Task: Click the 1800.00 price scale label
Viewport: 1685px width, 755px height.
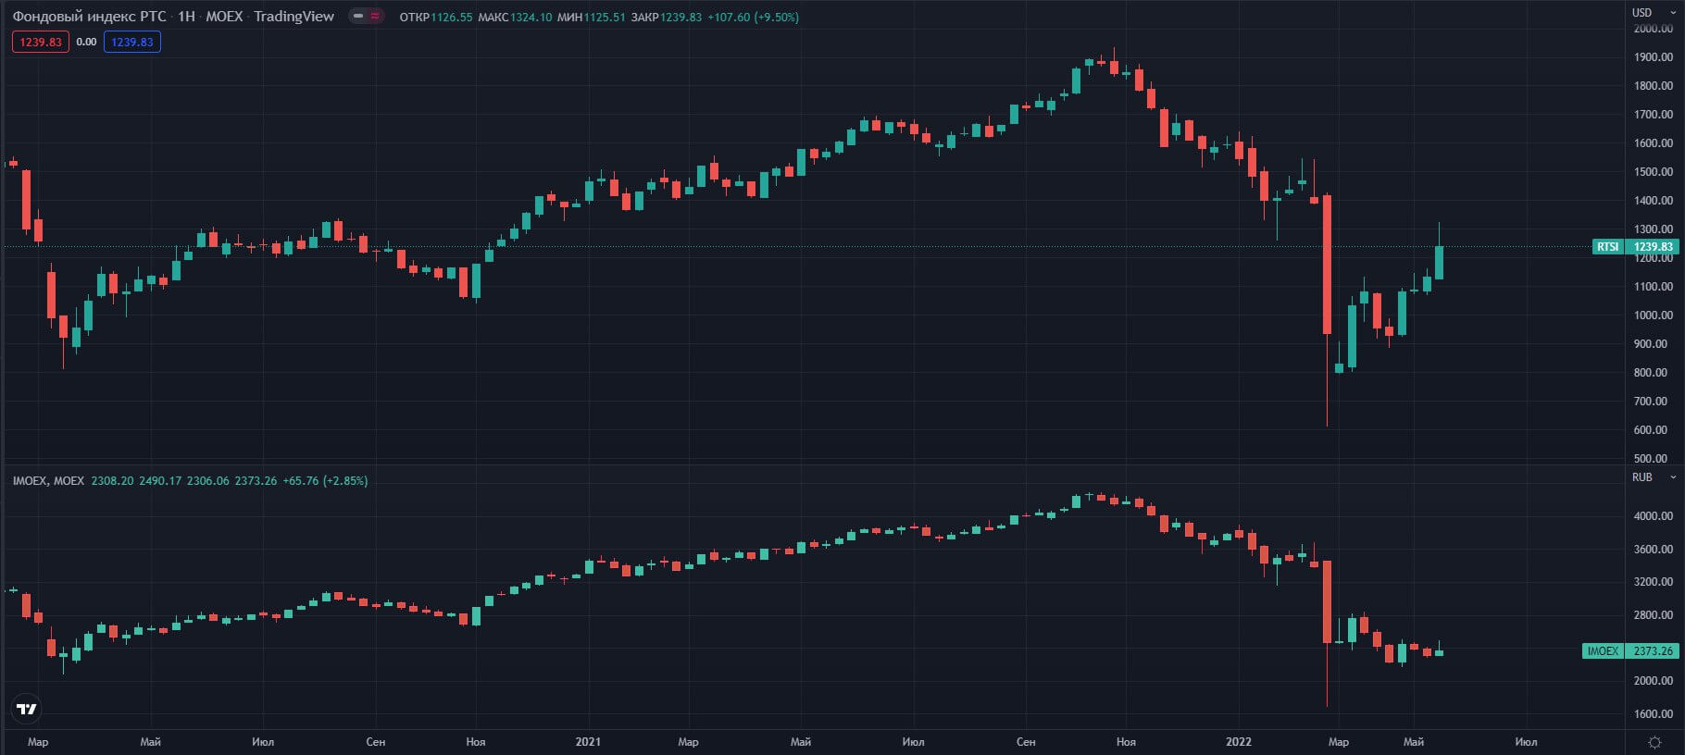Action: [1654, 86]
